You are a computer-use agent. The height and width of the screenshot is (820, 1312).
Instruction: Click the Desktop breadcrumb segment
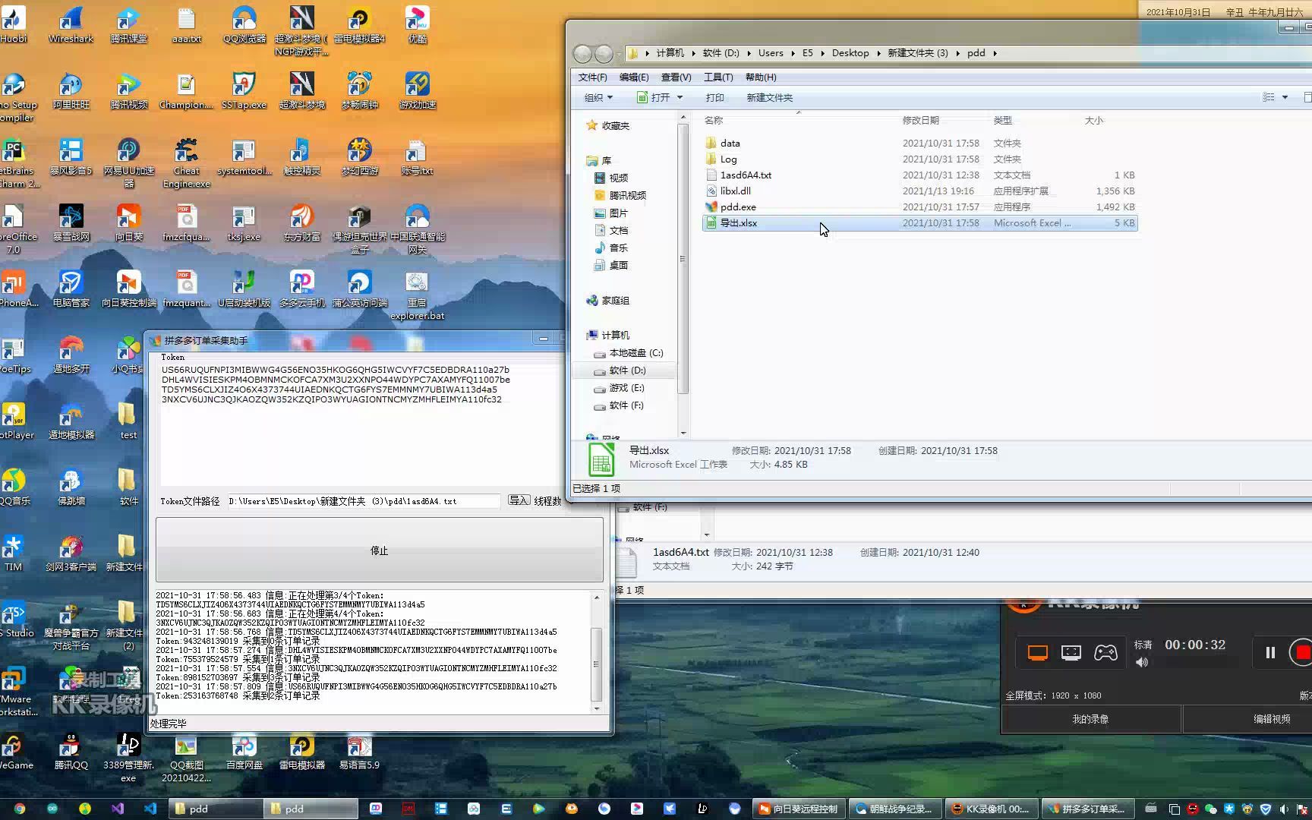coord(850,53)
